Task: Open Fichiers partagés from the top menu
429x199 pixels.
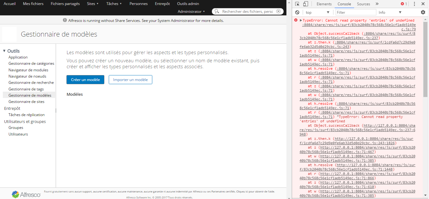Action: 65,4
